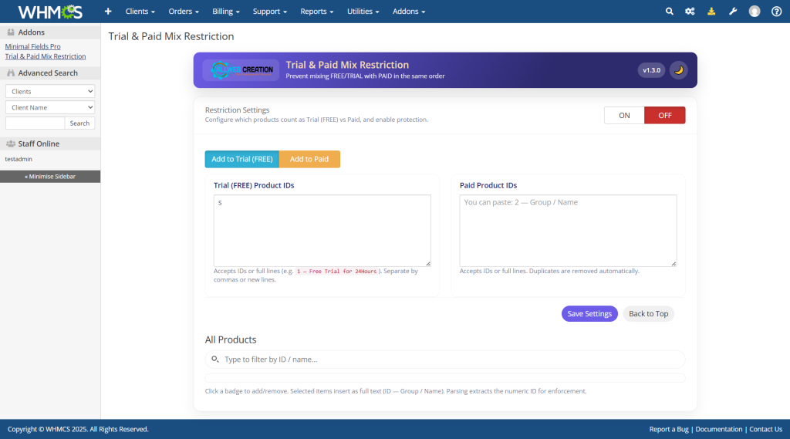Click the yellow download update icon
The image size is (790, 439).
click(711, 12)
